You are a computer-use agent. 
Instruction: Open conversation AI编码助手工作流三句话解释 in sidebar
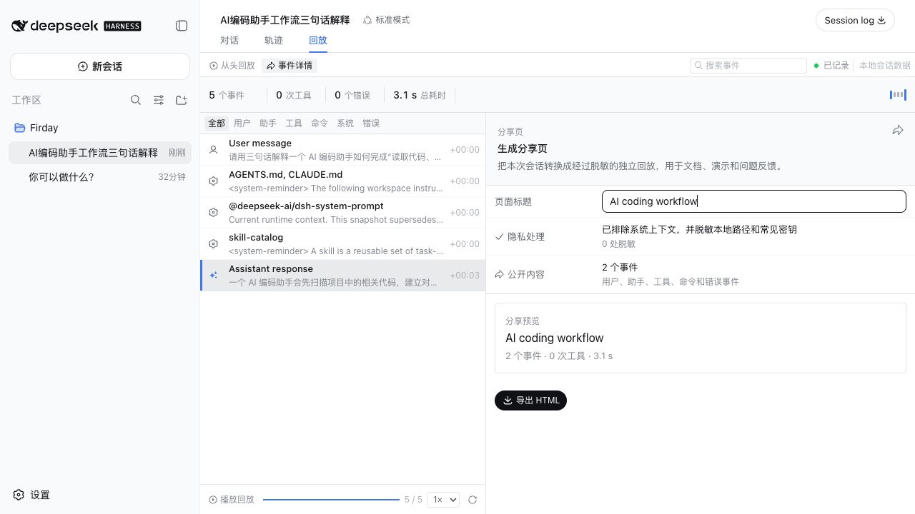[x=100, y=153]
